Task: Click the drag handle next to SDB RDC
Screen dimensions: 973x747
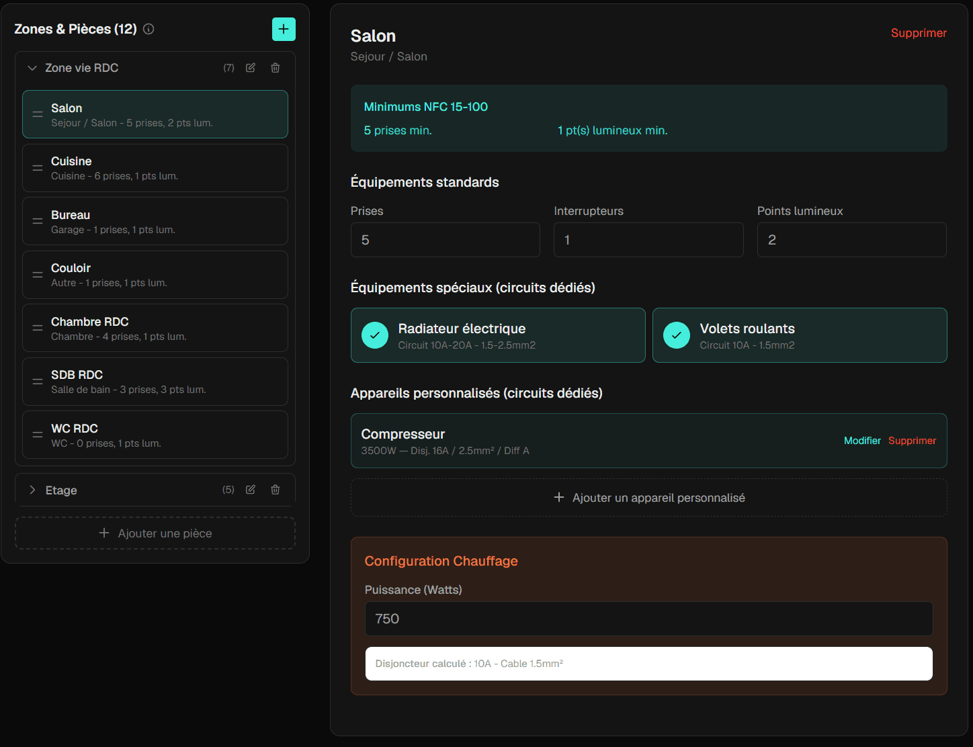Action: pos(38,381)
